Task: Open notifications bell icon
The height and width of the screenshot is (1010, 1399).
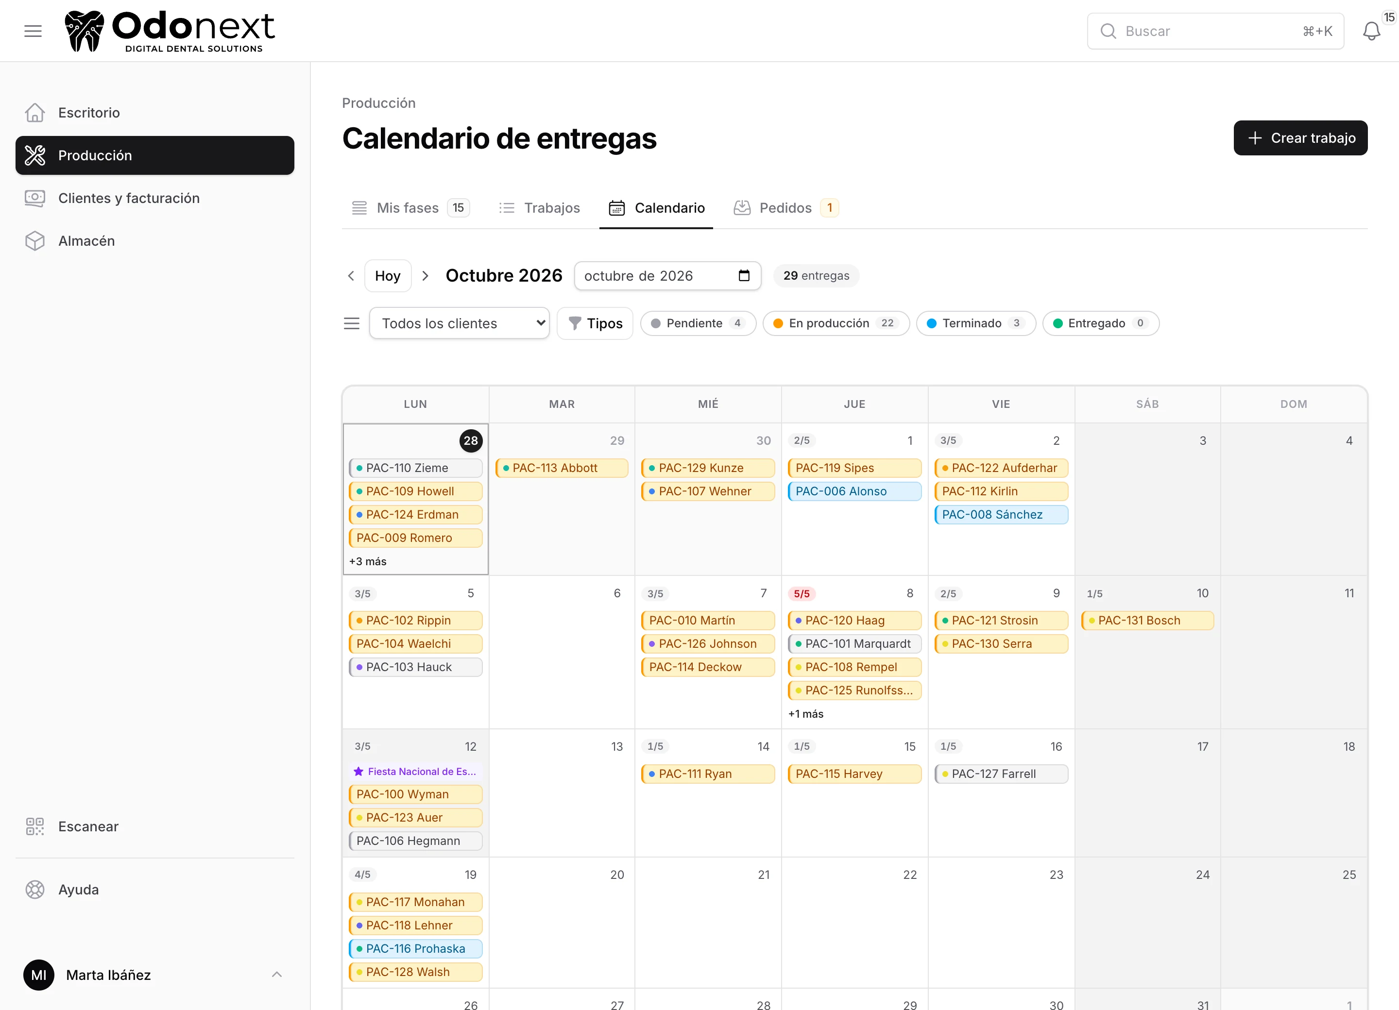Action: (1371, 31)
